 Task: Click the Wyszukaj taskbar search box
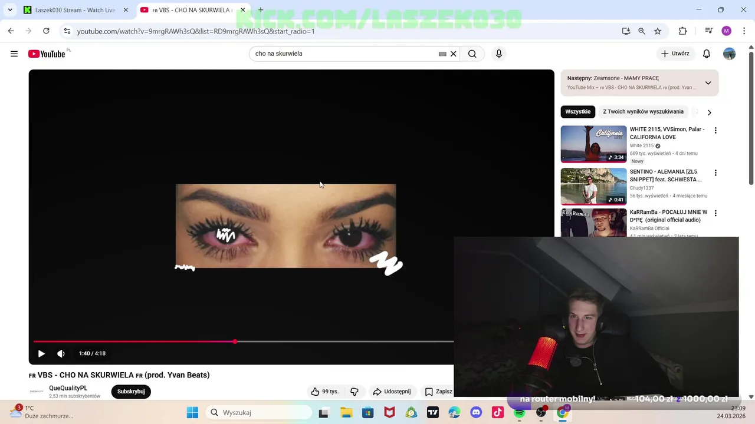260,413
